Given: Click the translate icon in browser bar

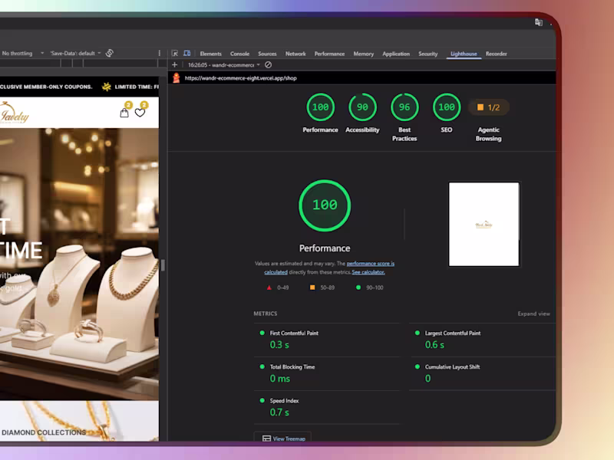Looking at the screenshot, I should 539,22.
